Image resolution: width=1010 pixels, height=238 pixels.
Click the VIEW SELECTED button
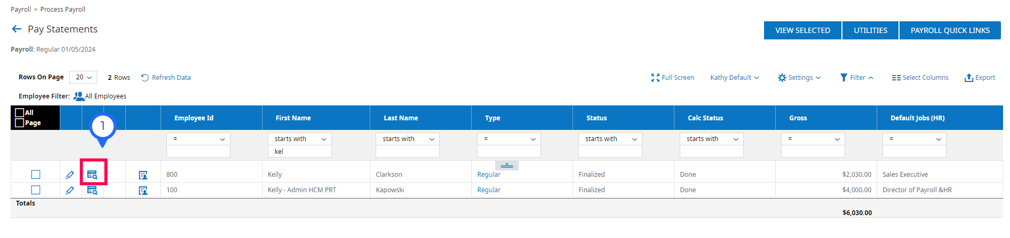pyautogui.click(x=802, y=30)
